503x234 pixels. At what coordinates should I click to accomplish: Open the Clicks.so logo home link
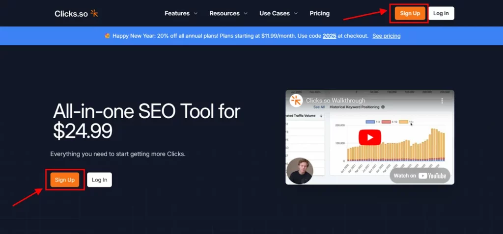tap(76, 13)
